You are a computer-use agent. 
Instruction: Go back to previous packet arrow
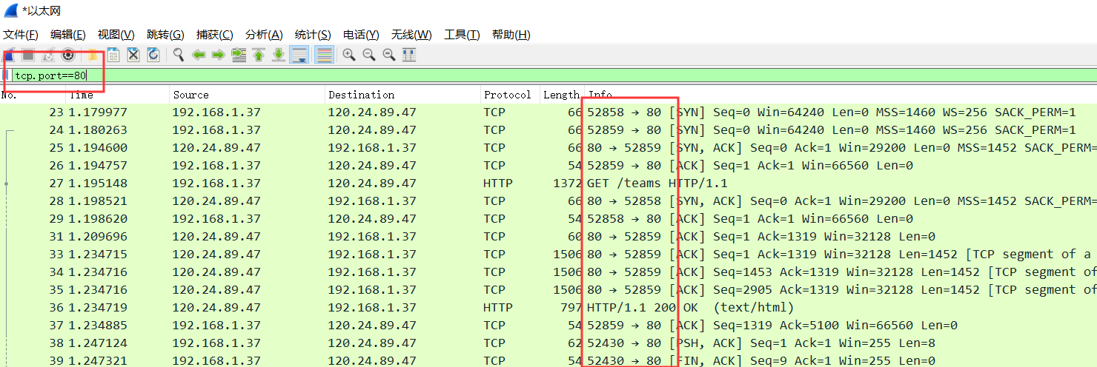(199, 55)
